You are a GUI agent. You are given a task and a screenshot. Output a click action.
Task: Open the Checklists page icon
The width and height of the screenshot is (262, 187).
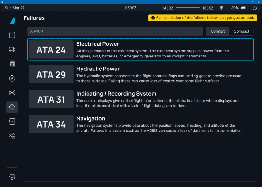(12, 122)
